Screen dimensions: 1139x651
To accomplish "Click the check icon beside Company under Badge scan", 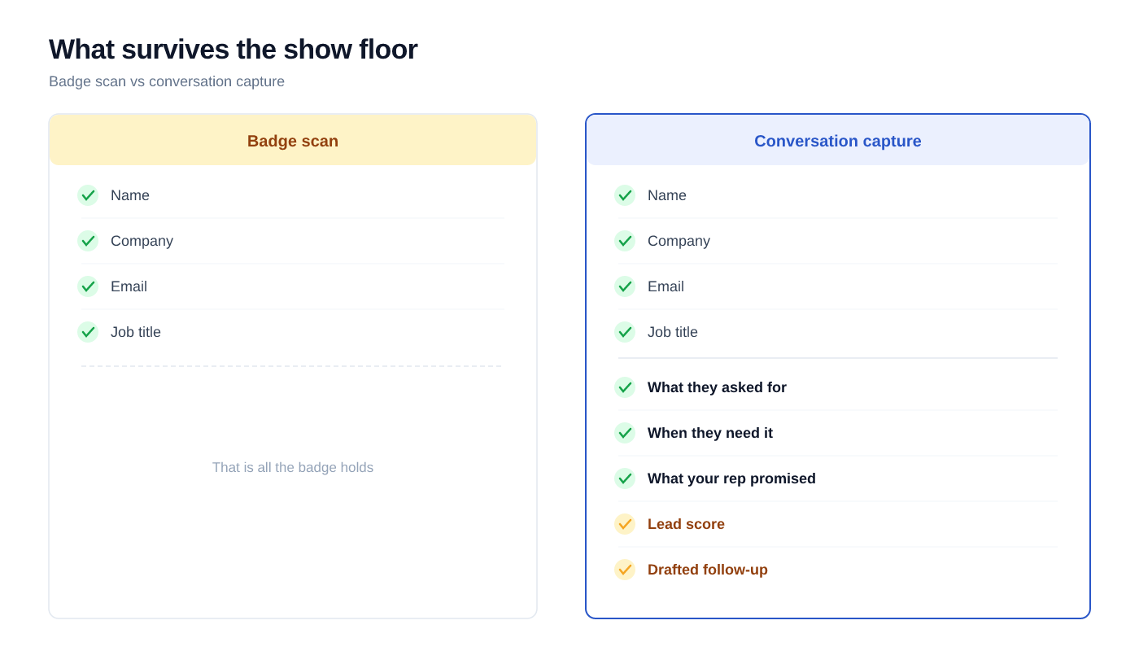I will coord(88,241).
